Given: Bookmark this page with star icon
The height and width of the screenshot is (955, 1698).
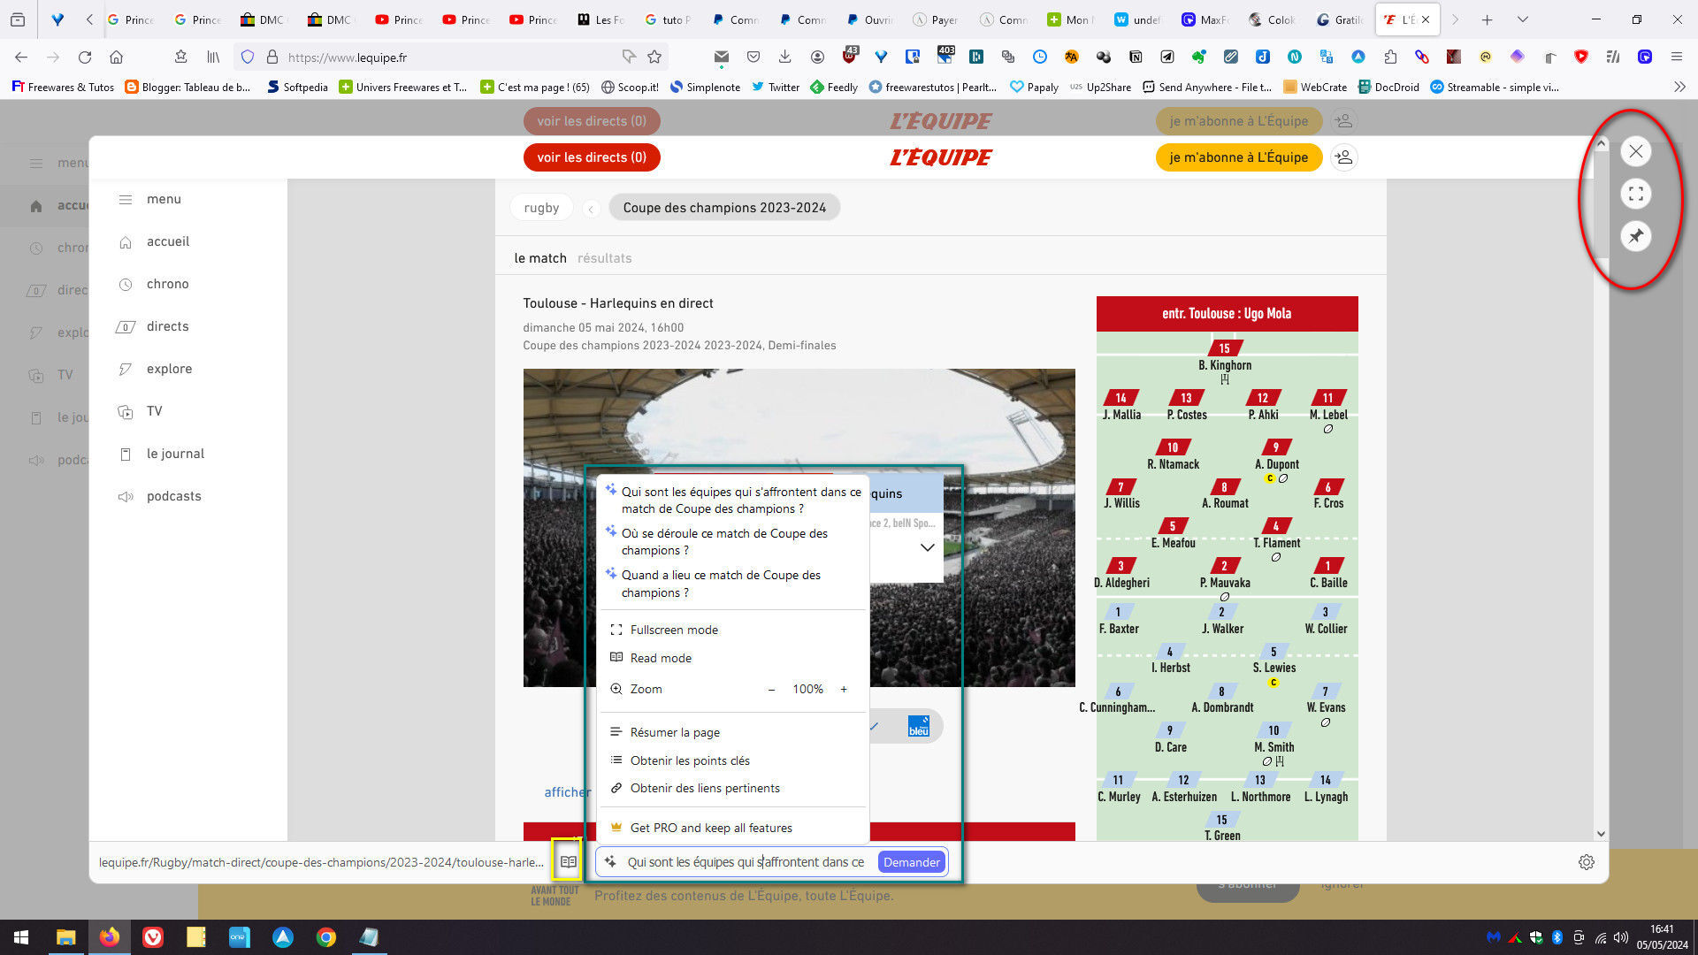Looking at the screenshot, I should pos(654,57).
